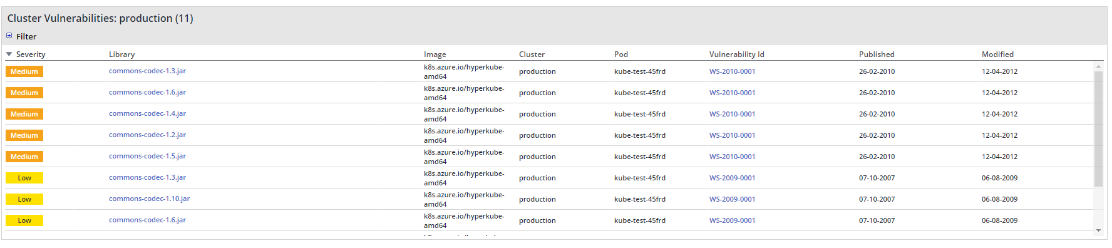
Task: Sort by Published column header
Action: (x=877, y=54)
